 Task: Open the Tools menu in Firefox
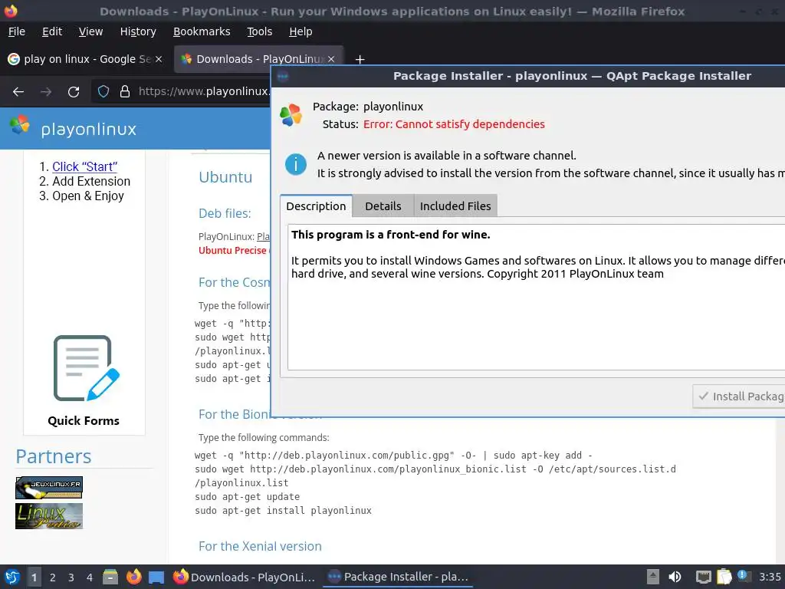(259, 31)
